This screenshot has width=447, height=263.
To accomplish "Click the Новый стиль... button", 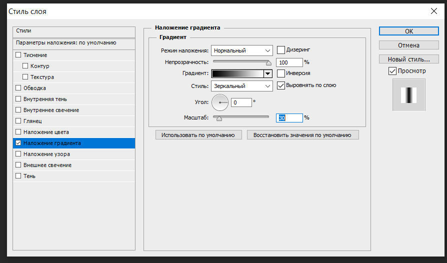I will pyautogui.click(x=409, y=59).
